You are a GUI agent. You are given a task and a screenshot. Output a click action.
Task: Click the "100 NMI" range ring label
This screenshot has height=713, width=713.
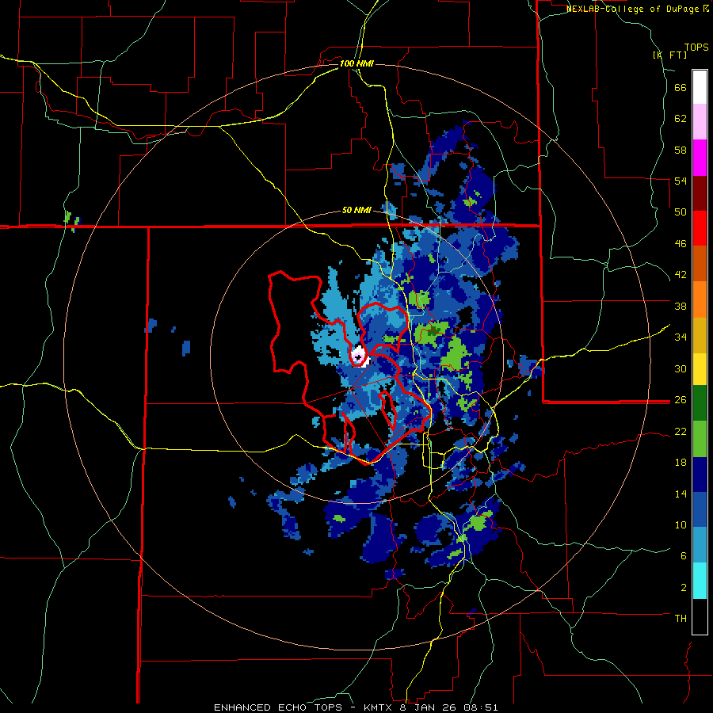tap(356, 63)
